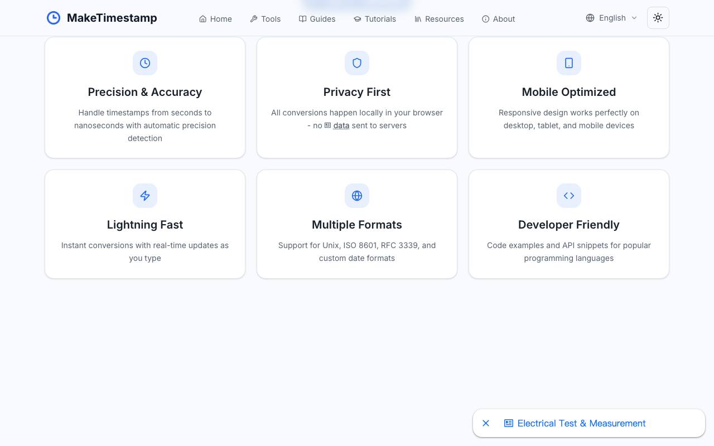Click the MakeTimestamp clock logo icon
The image size is (714, 446).
[54, 18]
